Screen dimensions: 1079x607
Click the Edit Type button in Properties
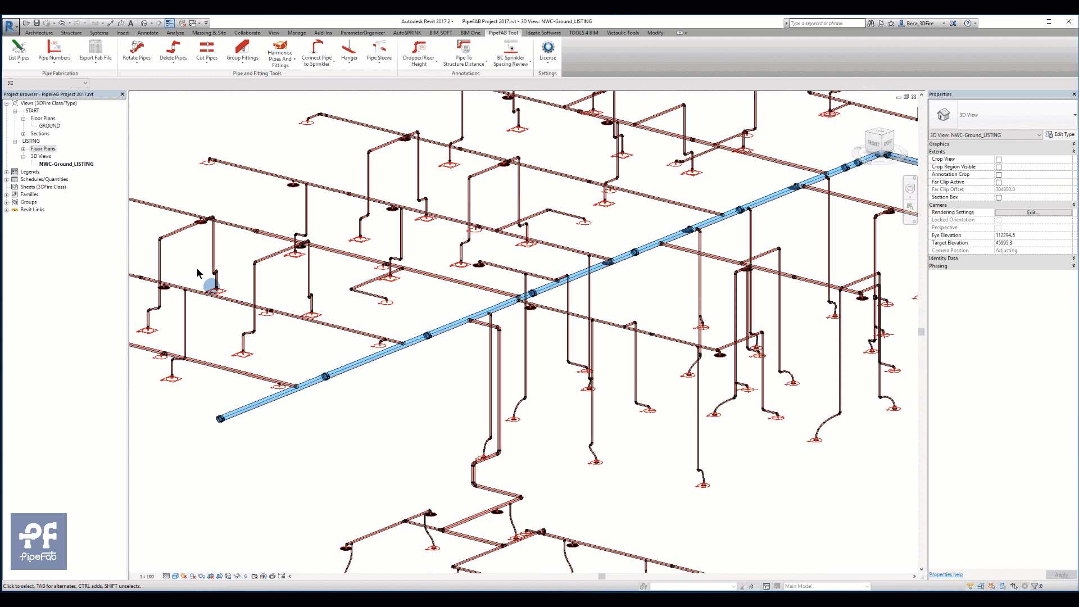[x=1061, y=134]
